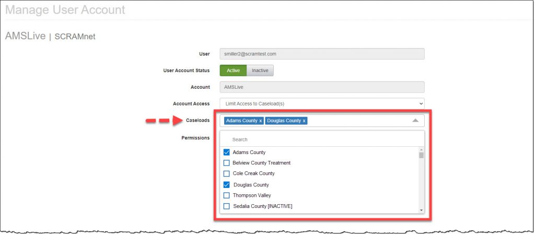Tick the Thompson Valley checkbox
Viewport: 535px width, 235px height.
coord(227,195)
